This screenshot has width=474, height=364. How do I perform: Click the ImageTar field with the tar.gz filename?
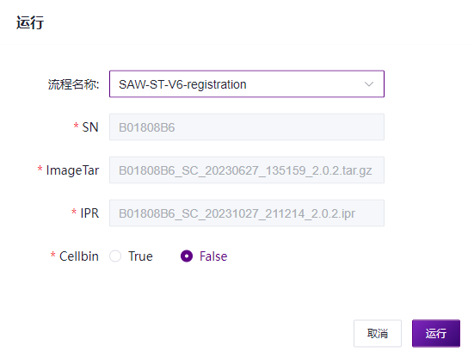click(247, 170)
